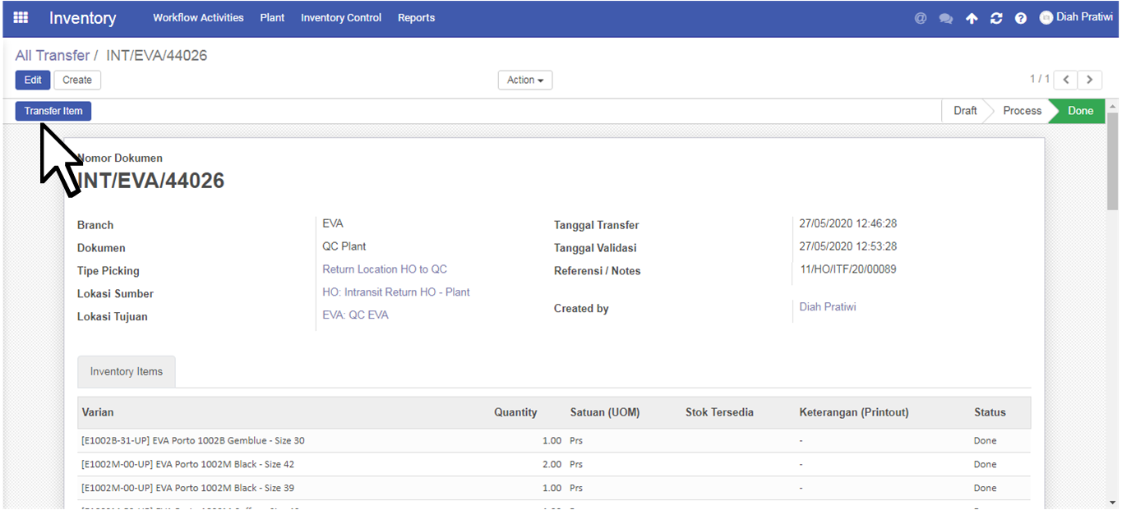Click the refresh icon in top bar
This screenshot has width=1122, height=510.
pos(996,18)
